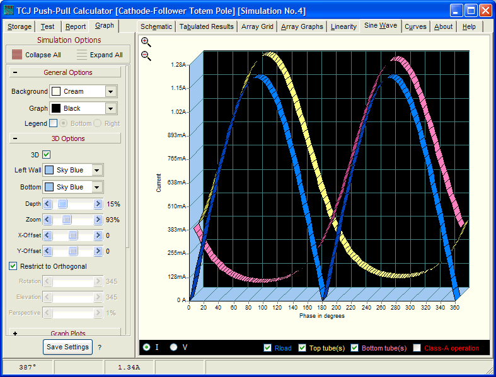Open the Tabulated Results tab
Screen dimensions: 496x377
point(206,26)
